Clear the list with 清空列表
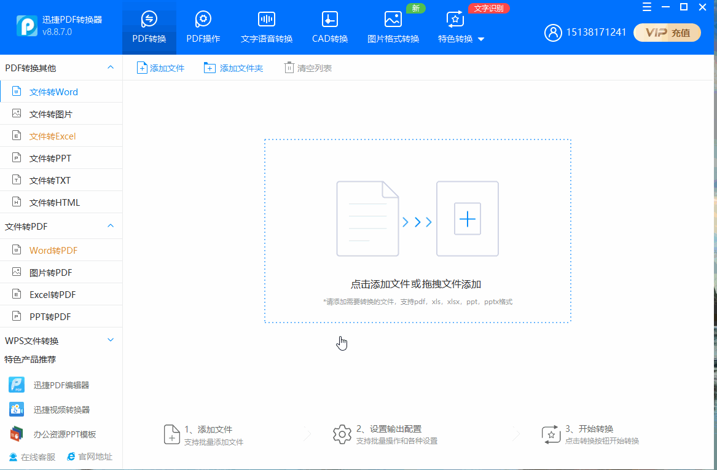Screen dimensions: 717x470 [307, 68]
